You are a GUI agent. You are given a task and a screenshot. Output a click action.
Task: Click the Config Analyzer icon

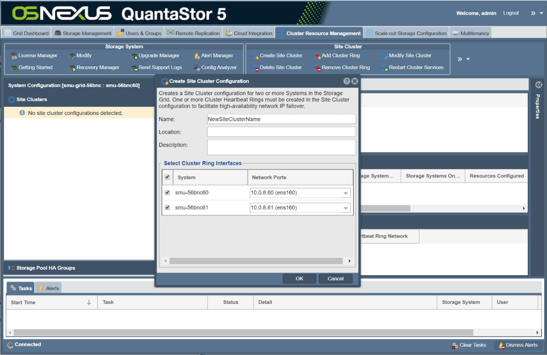[x=197, y=68]
